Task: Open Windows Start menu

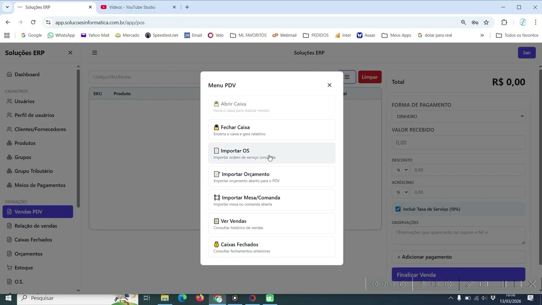Action: 8,298
